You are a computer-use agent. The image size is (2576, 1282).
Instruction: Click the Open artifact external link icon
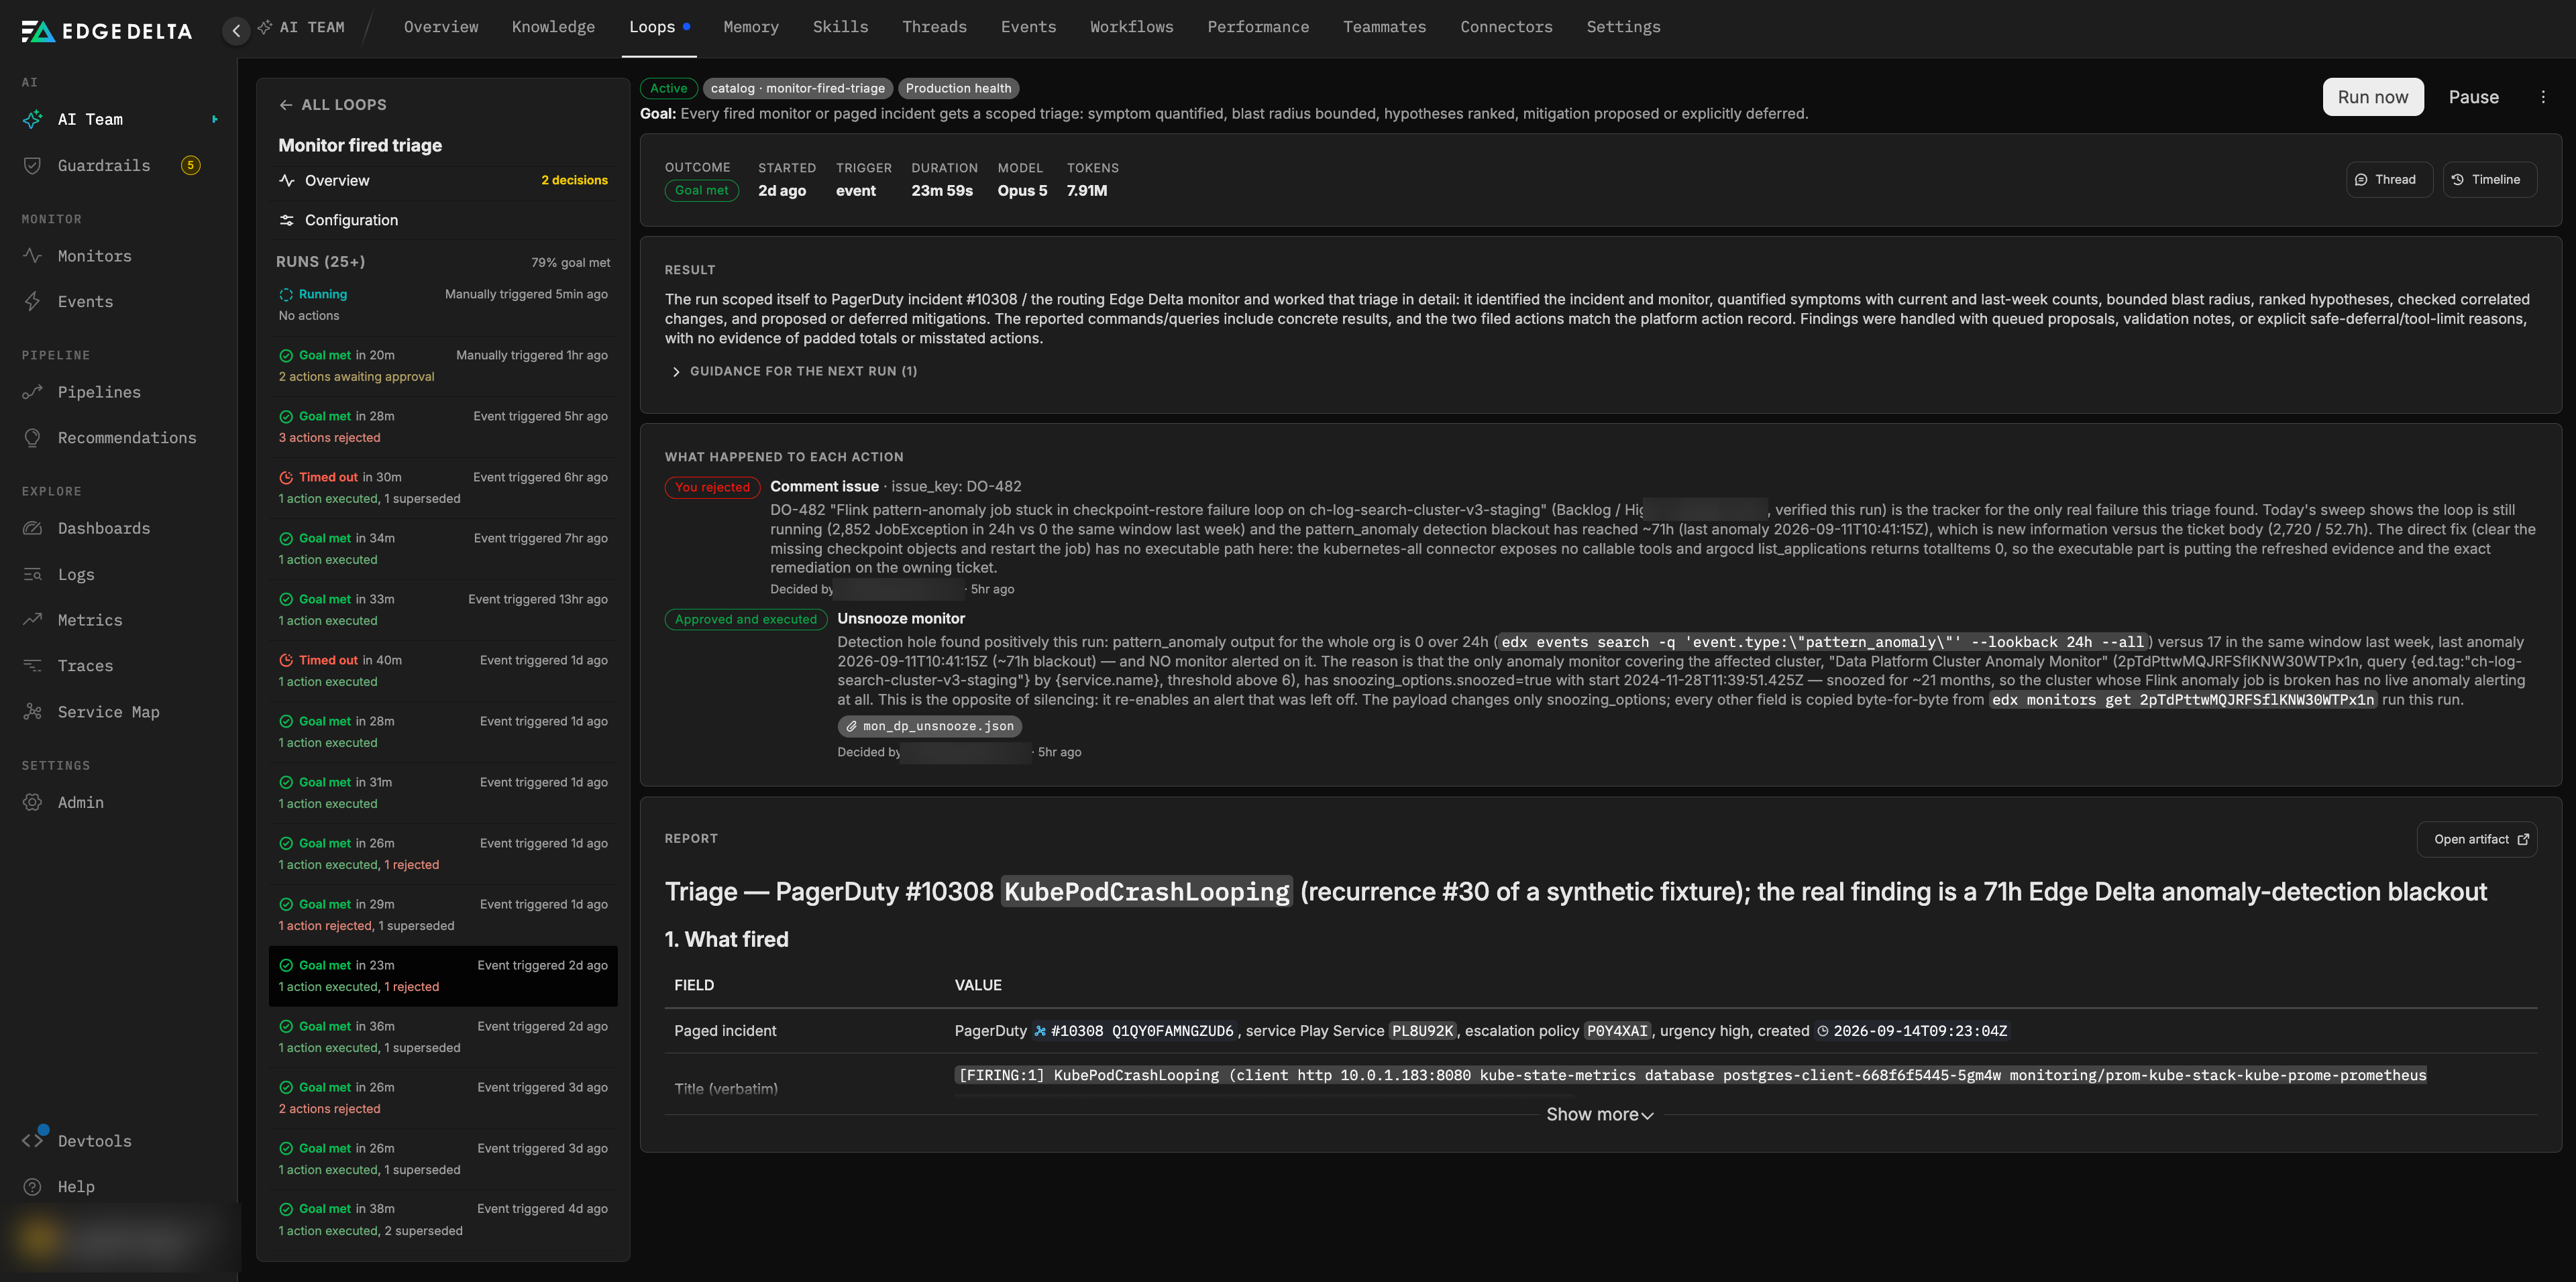tap(2522, 839)
